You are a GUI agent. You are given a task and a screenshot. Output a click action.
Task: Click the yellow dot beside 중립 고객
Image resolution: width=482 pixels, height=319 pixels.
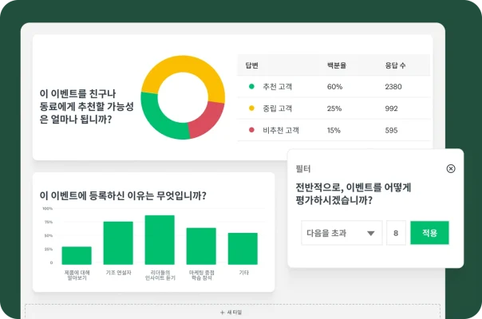(x=251, y=108)
